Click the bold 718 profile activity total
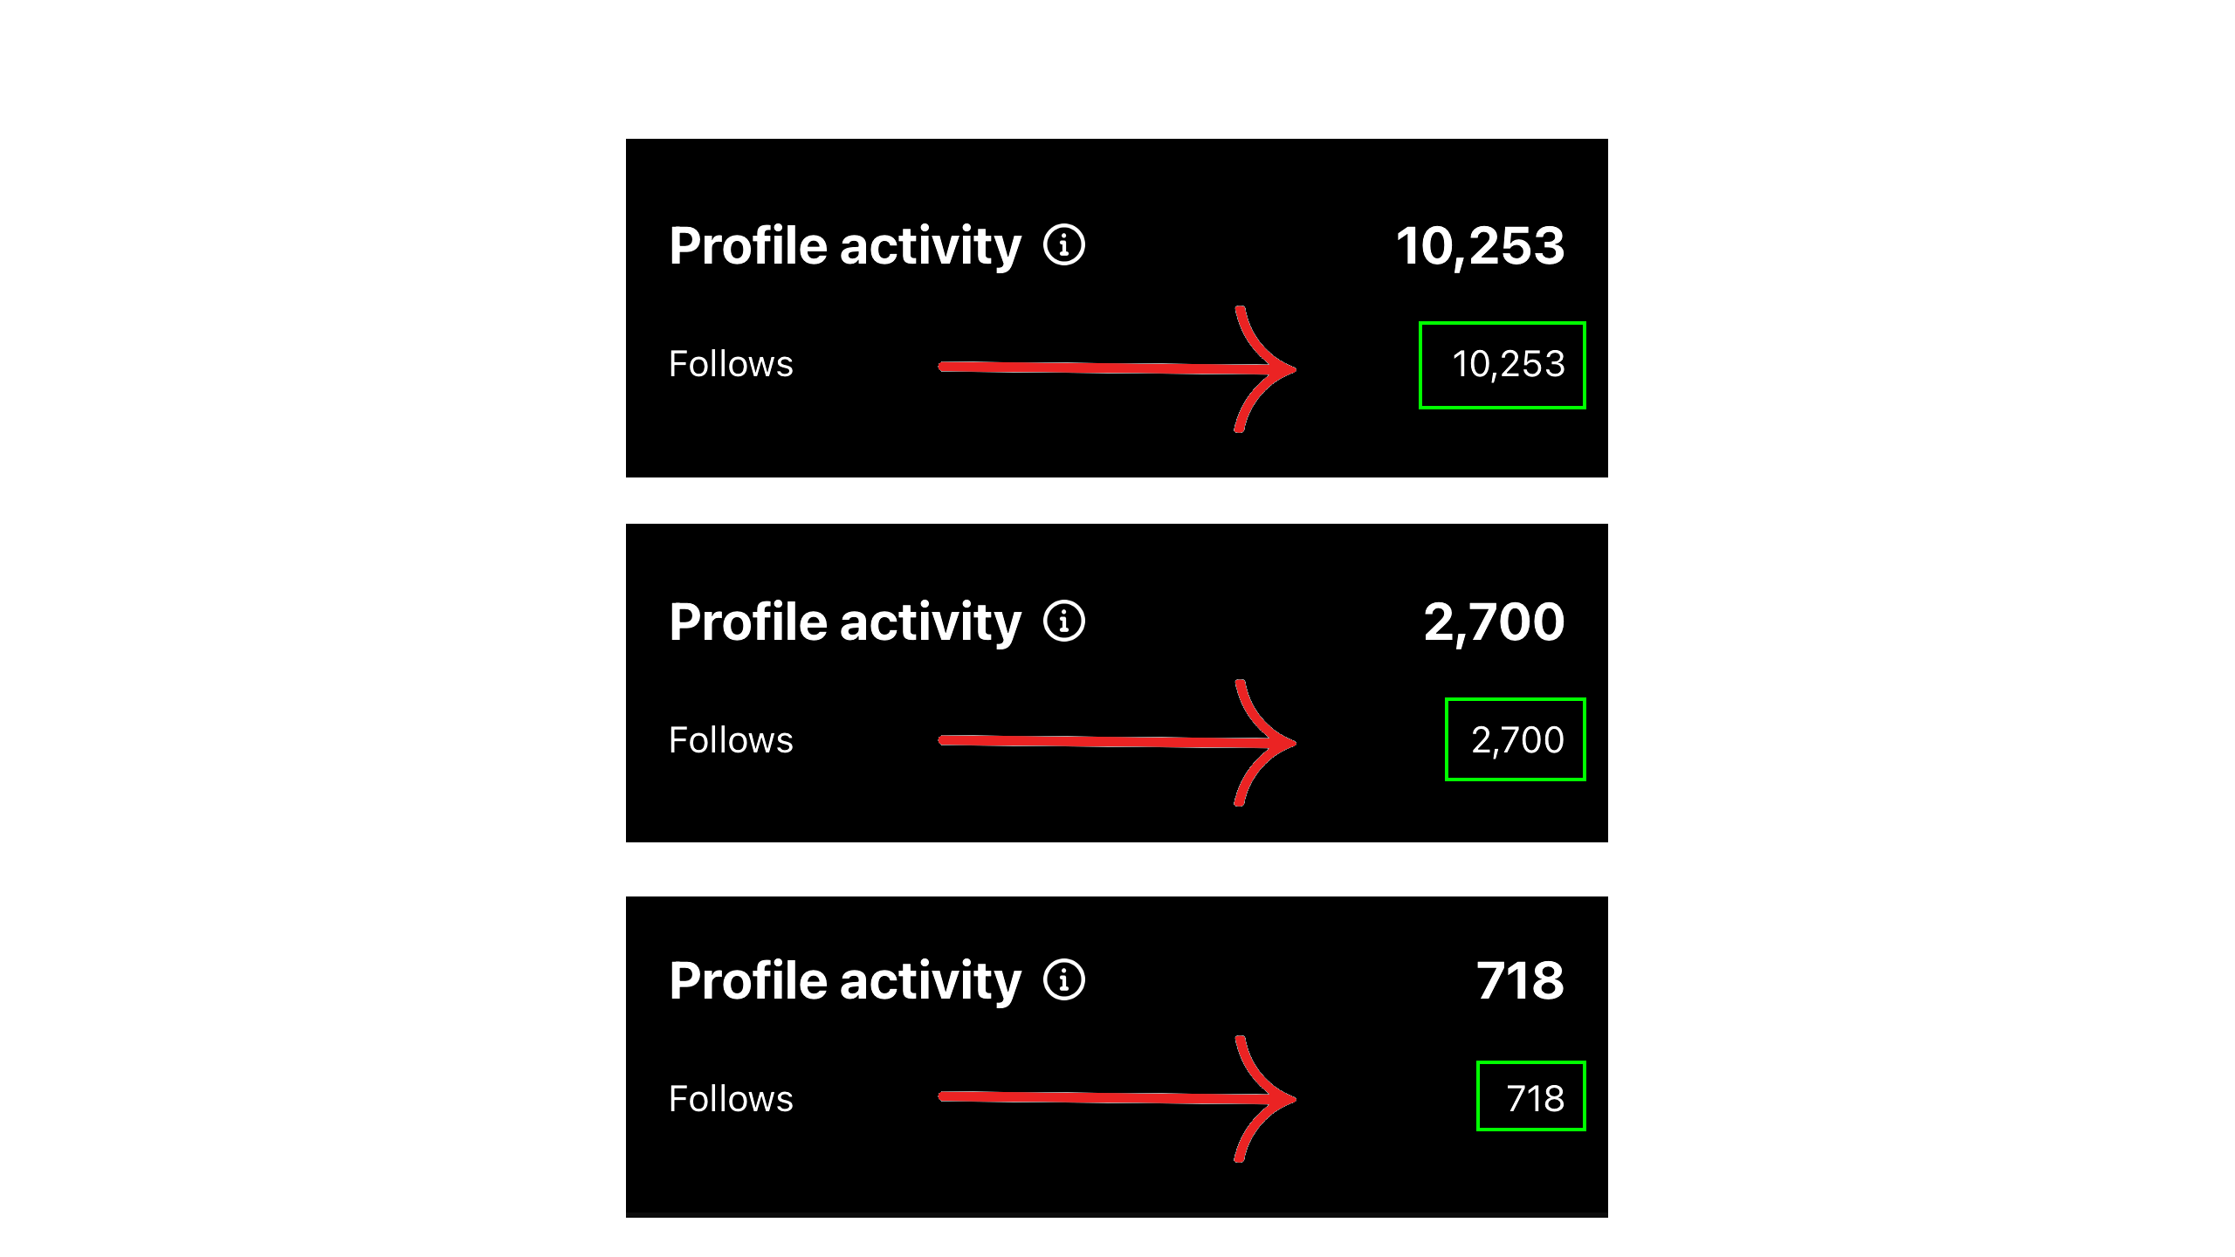This screenshot has width=2235, height=1257. tap(1520, 981)
